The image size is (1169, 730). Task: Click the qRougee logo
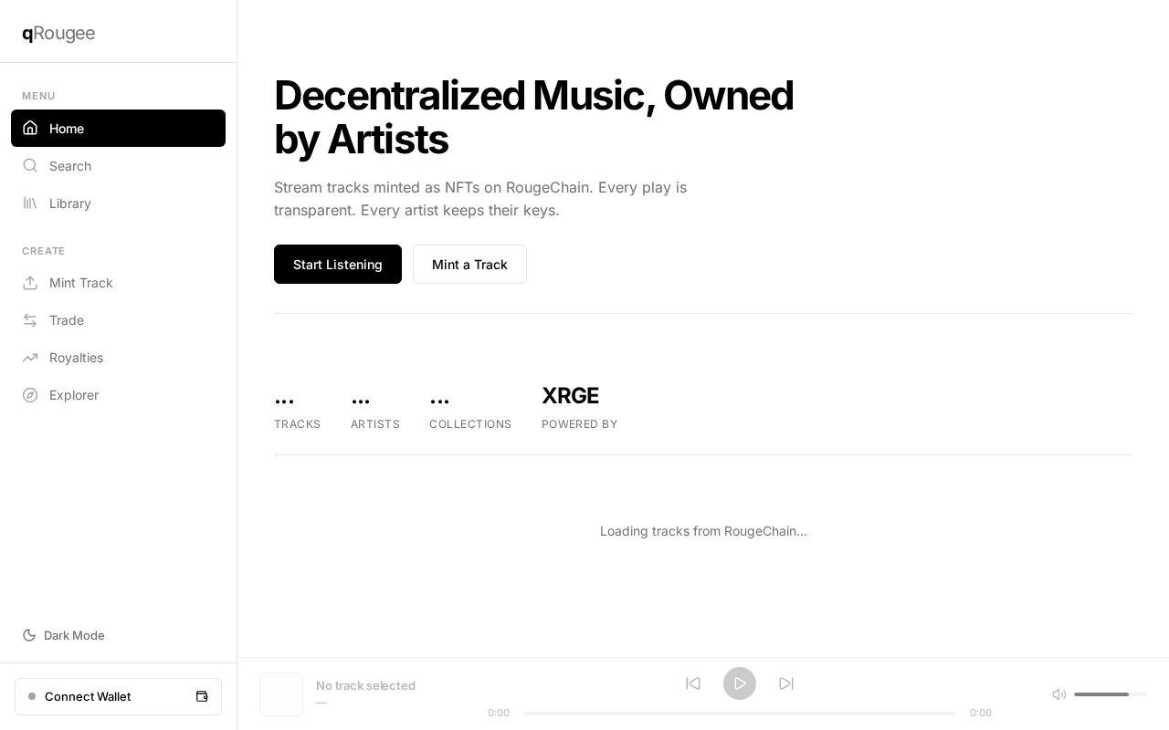58,34
